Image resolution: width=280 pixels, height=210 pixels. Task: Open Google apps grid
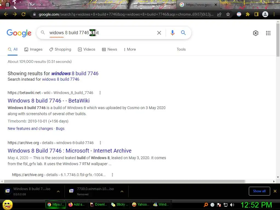pos(268,33)
